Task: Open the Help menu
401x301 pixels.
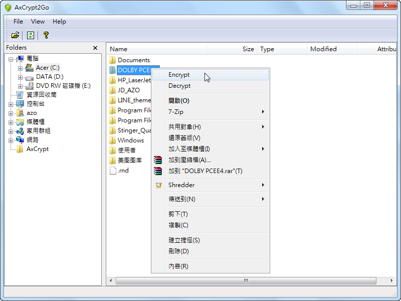Action: click(59, 22)
